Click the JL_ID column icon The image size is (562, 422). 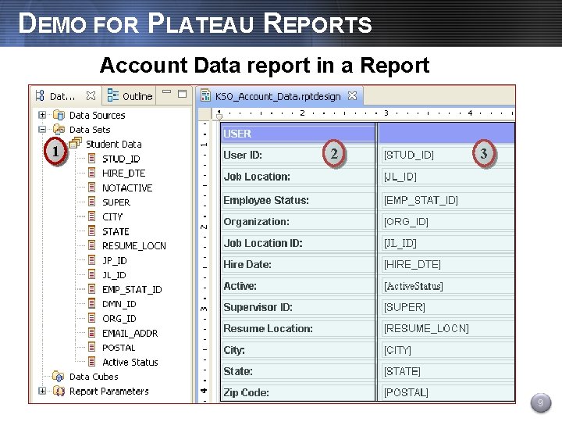92,274
